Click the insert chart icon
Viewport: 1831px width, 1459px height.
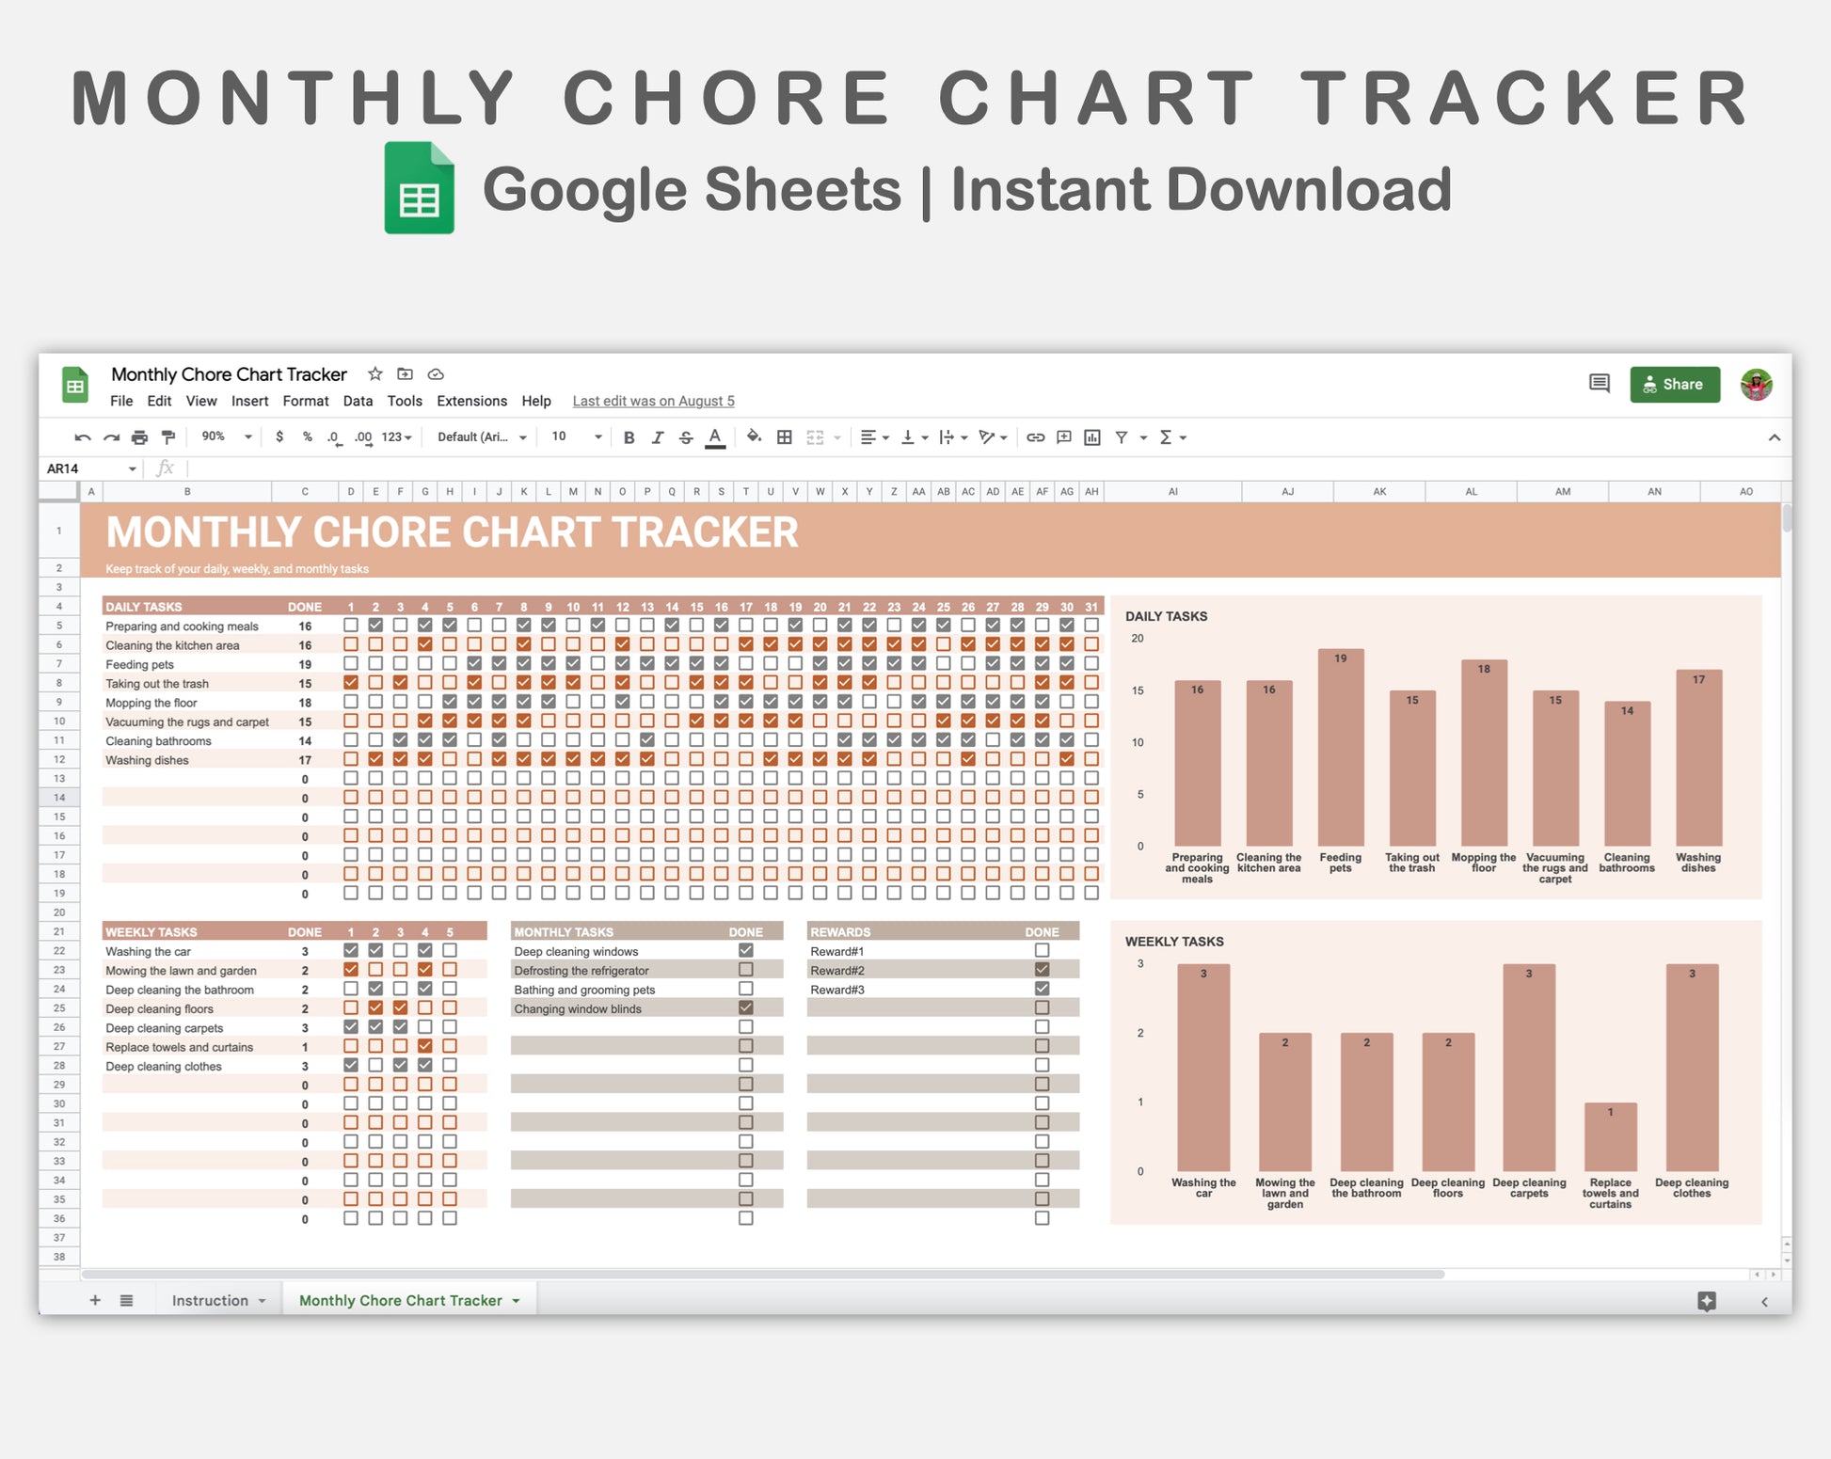1092,437
